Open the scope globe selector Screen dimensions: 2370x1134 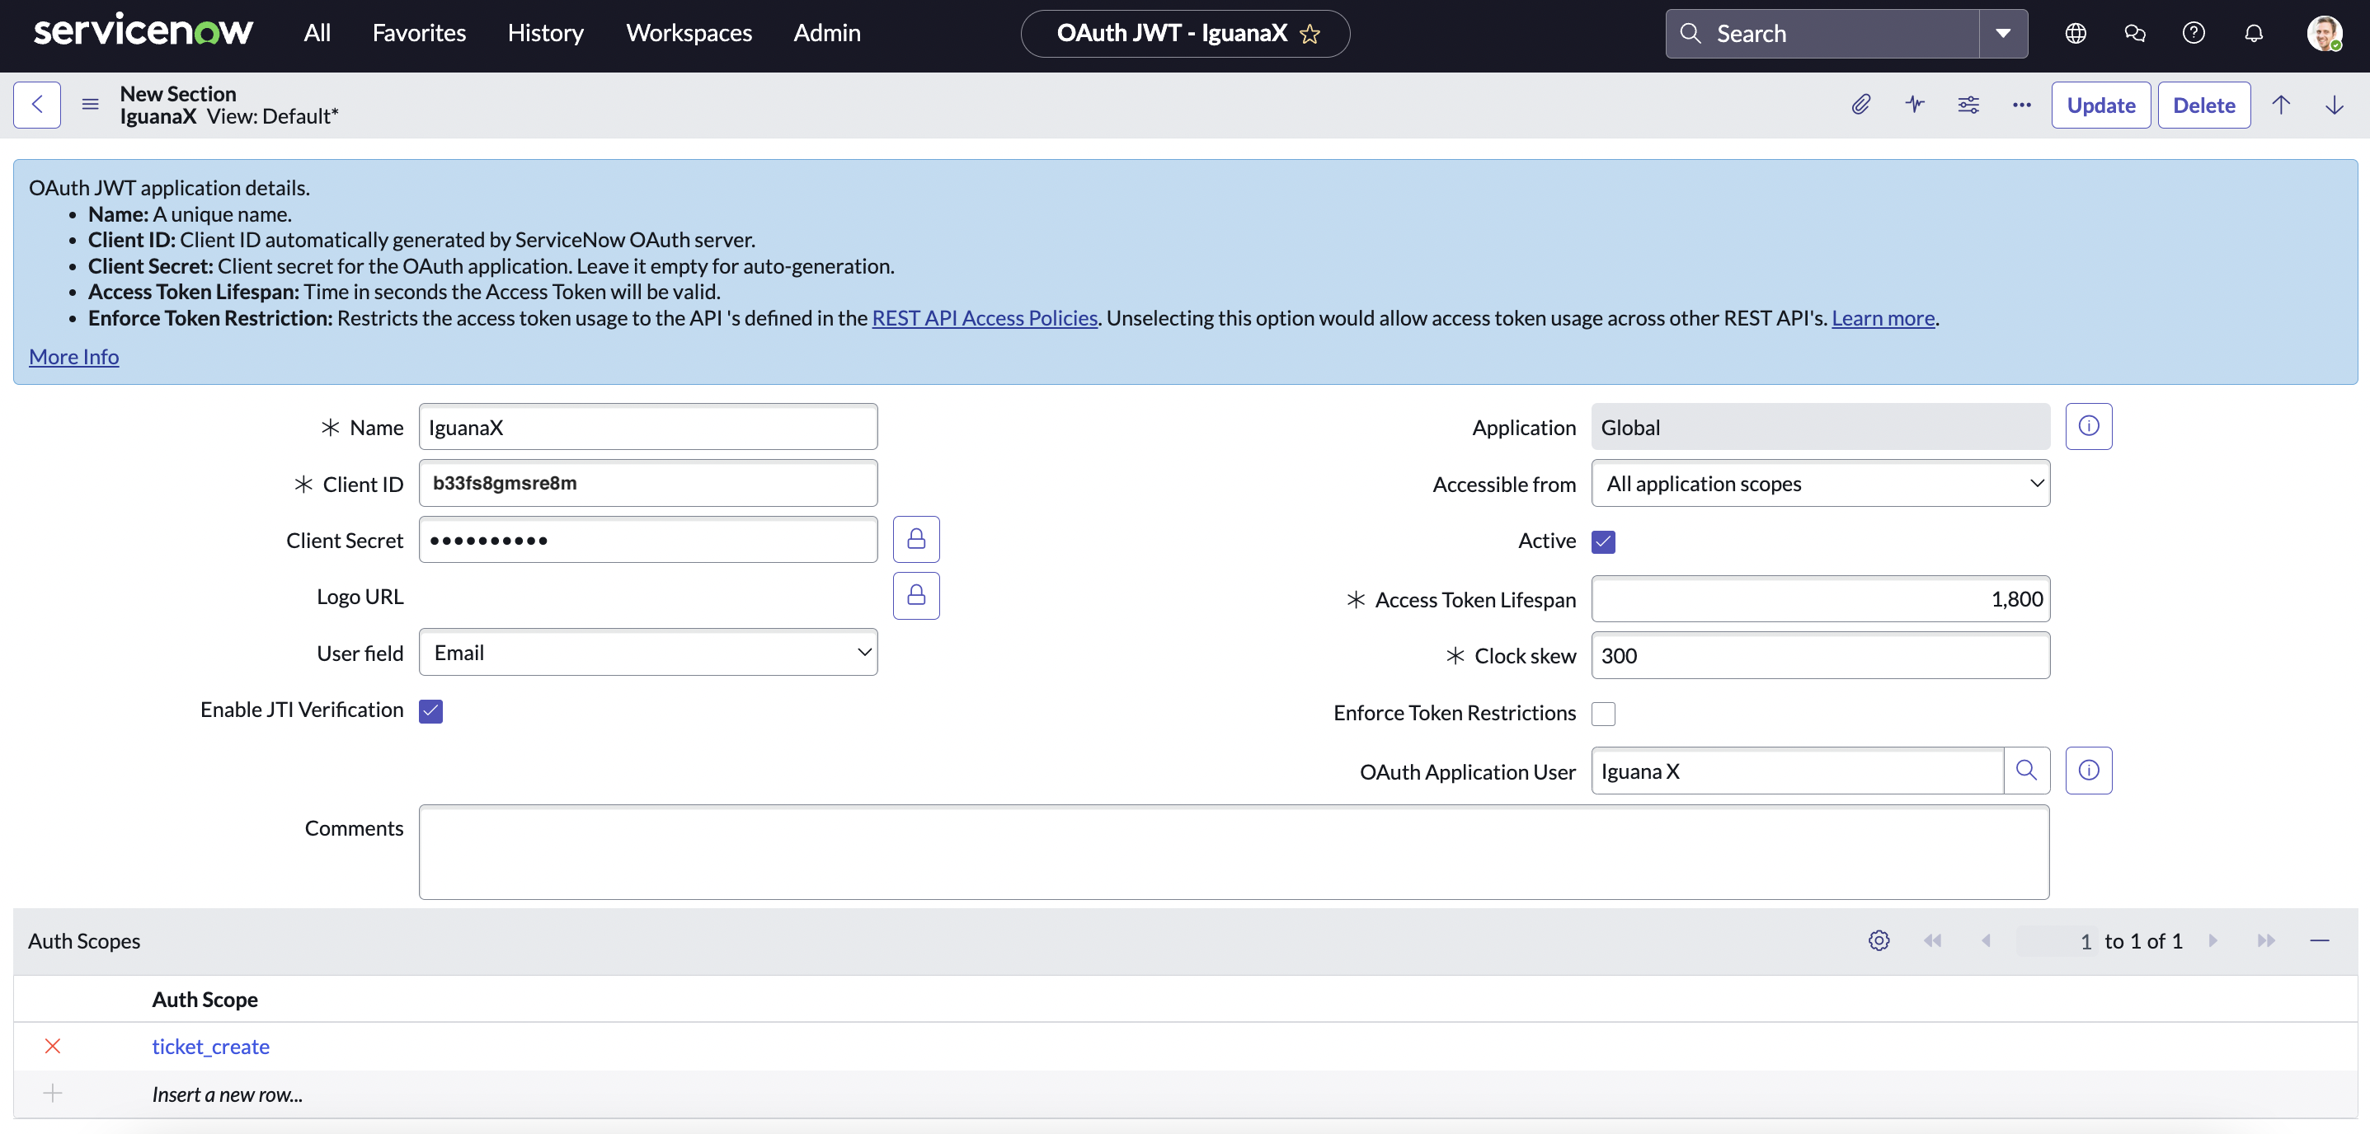pyautogui.click(x=2076, y=33)
